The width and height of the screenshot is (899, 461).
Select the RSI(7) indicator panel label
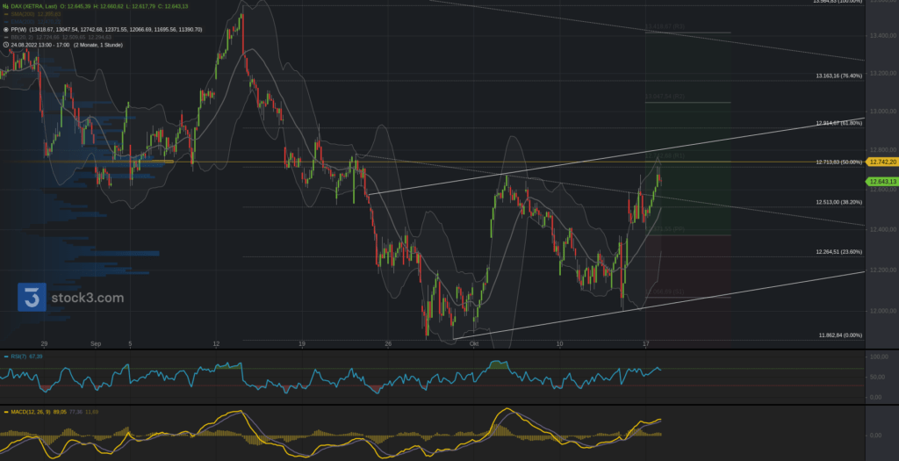pyautogui.click(x=18, y=357)
